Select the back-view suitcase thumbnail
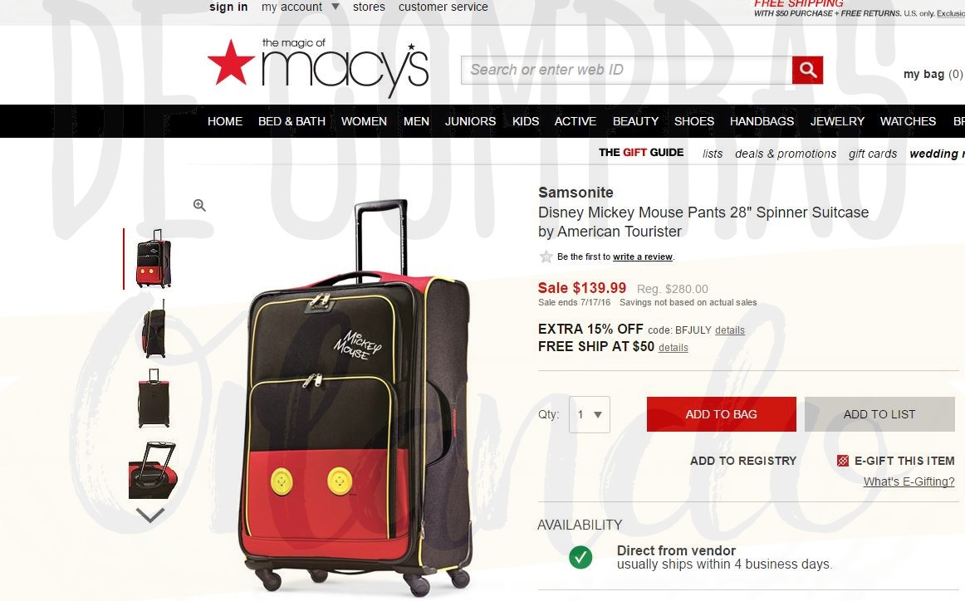 point(154,398)
